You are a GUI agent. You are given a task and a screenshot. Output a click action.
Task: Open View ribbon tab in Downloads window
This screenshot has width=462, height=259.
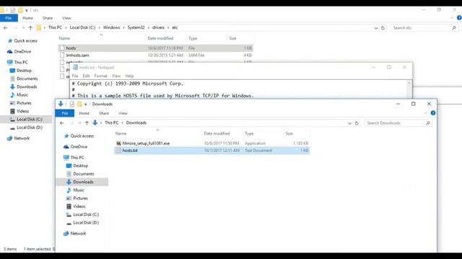123,113
